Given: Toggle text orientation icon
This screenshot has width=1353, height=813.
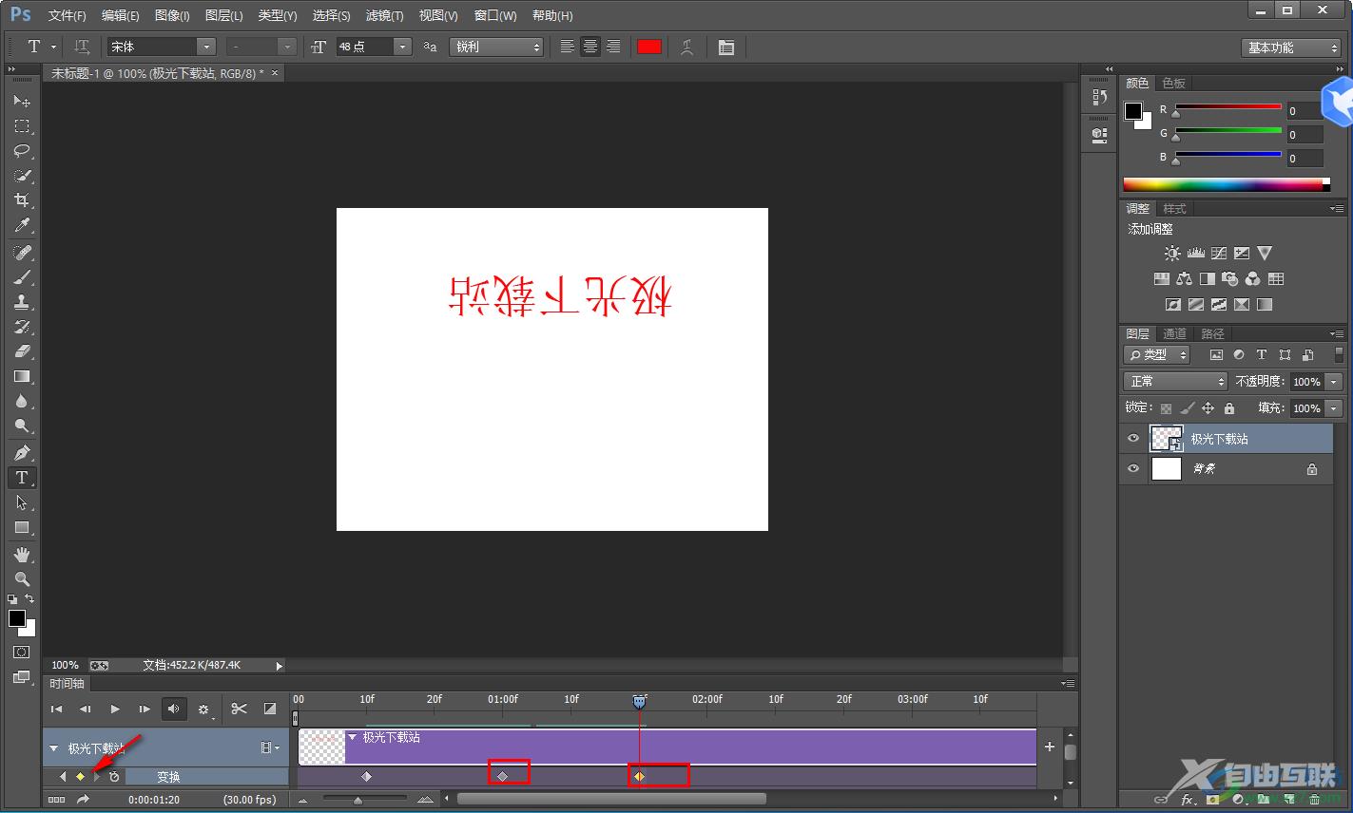Looking at the screenshot, I should (x=82, y=47).
